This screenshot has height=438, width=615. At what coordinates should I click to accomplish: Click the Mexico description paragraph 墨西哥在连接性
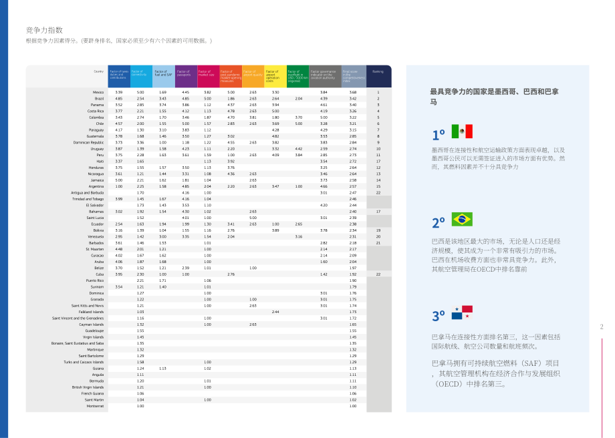(498, 158)
